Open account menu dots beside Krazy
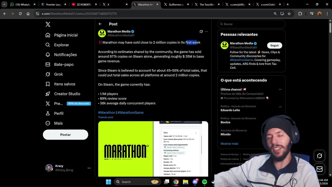This screenshot has height=187, width=332. [x=89, y=168]
